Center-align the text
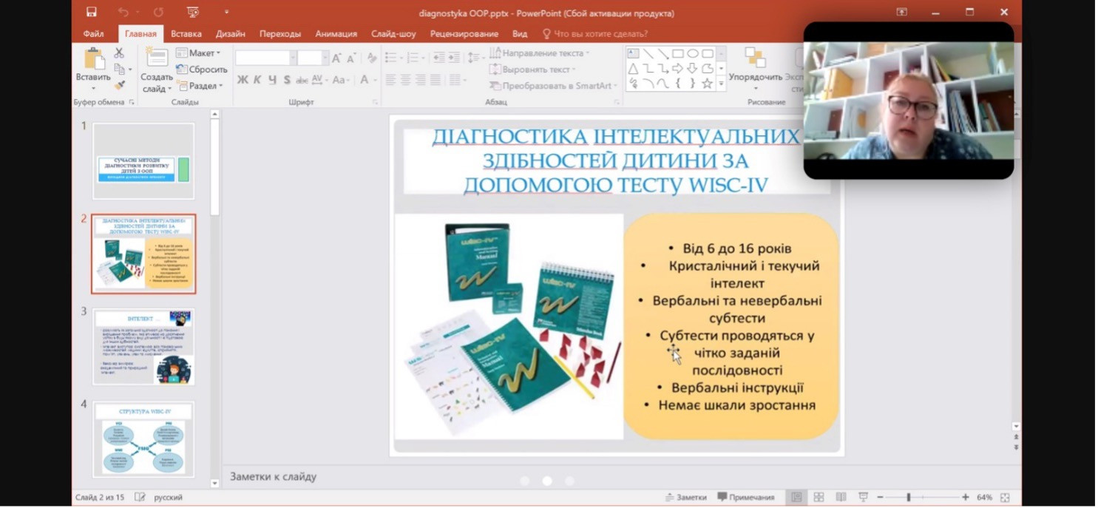The width and height of the screenshot is (1098, 508). click(x=406, y=80)
